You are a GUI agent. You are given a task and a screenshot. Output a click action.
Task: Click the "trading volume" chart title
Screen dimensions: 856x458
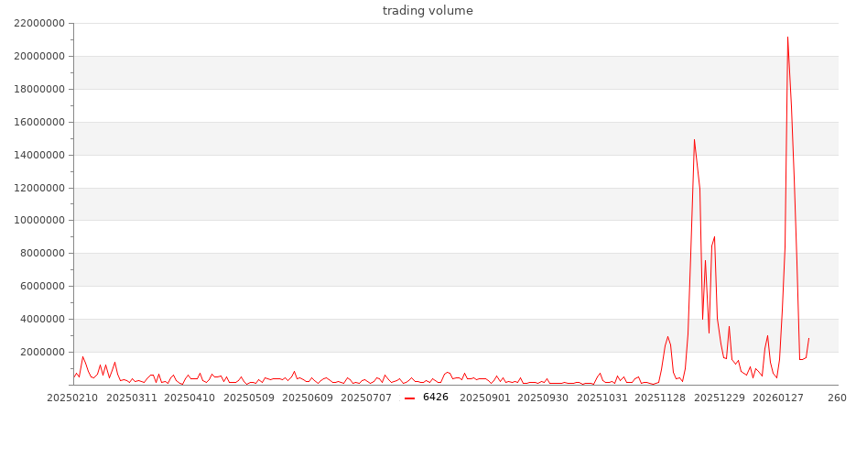pos(428,11)
